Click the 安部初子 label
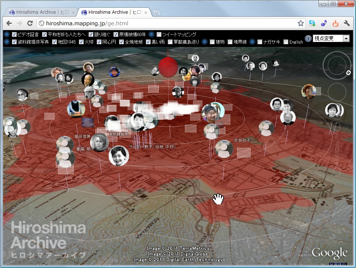The height and width of the screenshot is (268, 356). [x=242, y=140]
